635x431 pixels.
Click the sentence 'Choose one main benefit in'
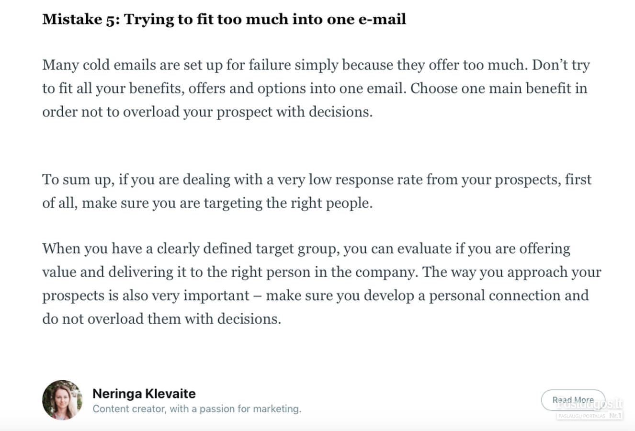[499, 88]
